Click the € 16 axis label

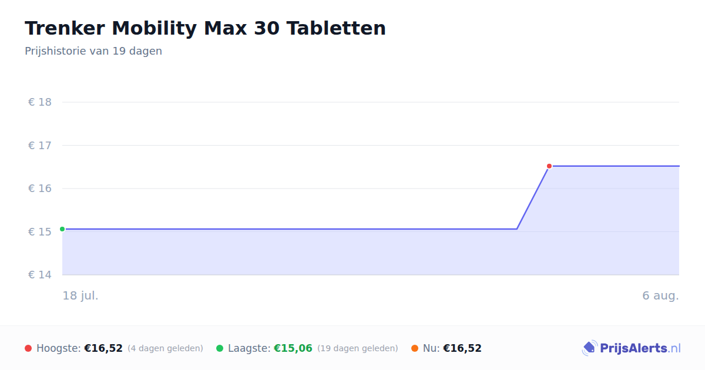point(40,189)
